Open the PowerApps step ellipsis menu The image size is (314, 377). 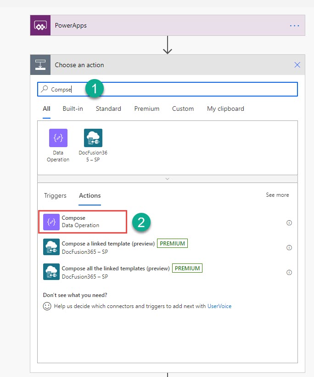pyautogui.click(x=294, y=26)
